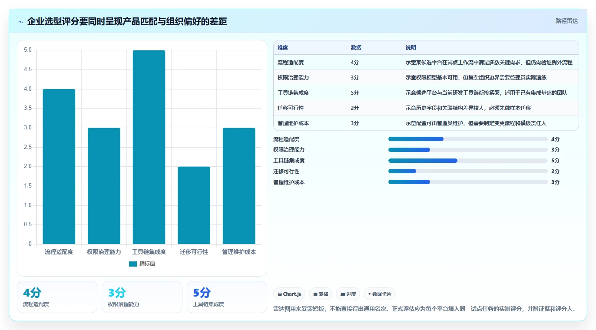This screenshot has width=596, height=330.
Task: Click the 指标值 legend label
Action: tap(147, 264)
